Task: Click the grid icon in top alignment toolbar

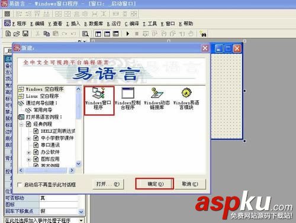Action: tap(7, 14)
